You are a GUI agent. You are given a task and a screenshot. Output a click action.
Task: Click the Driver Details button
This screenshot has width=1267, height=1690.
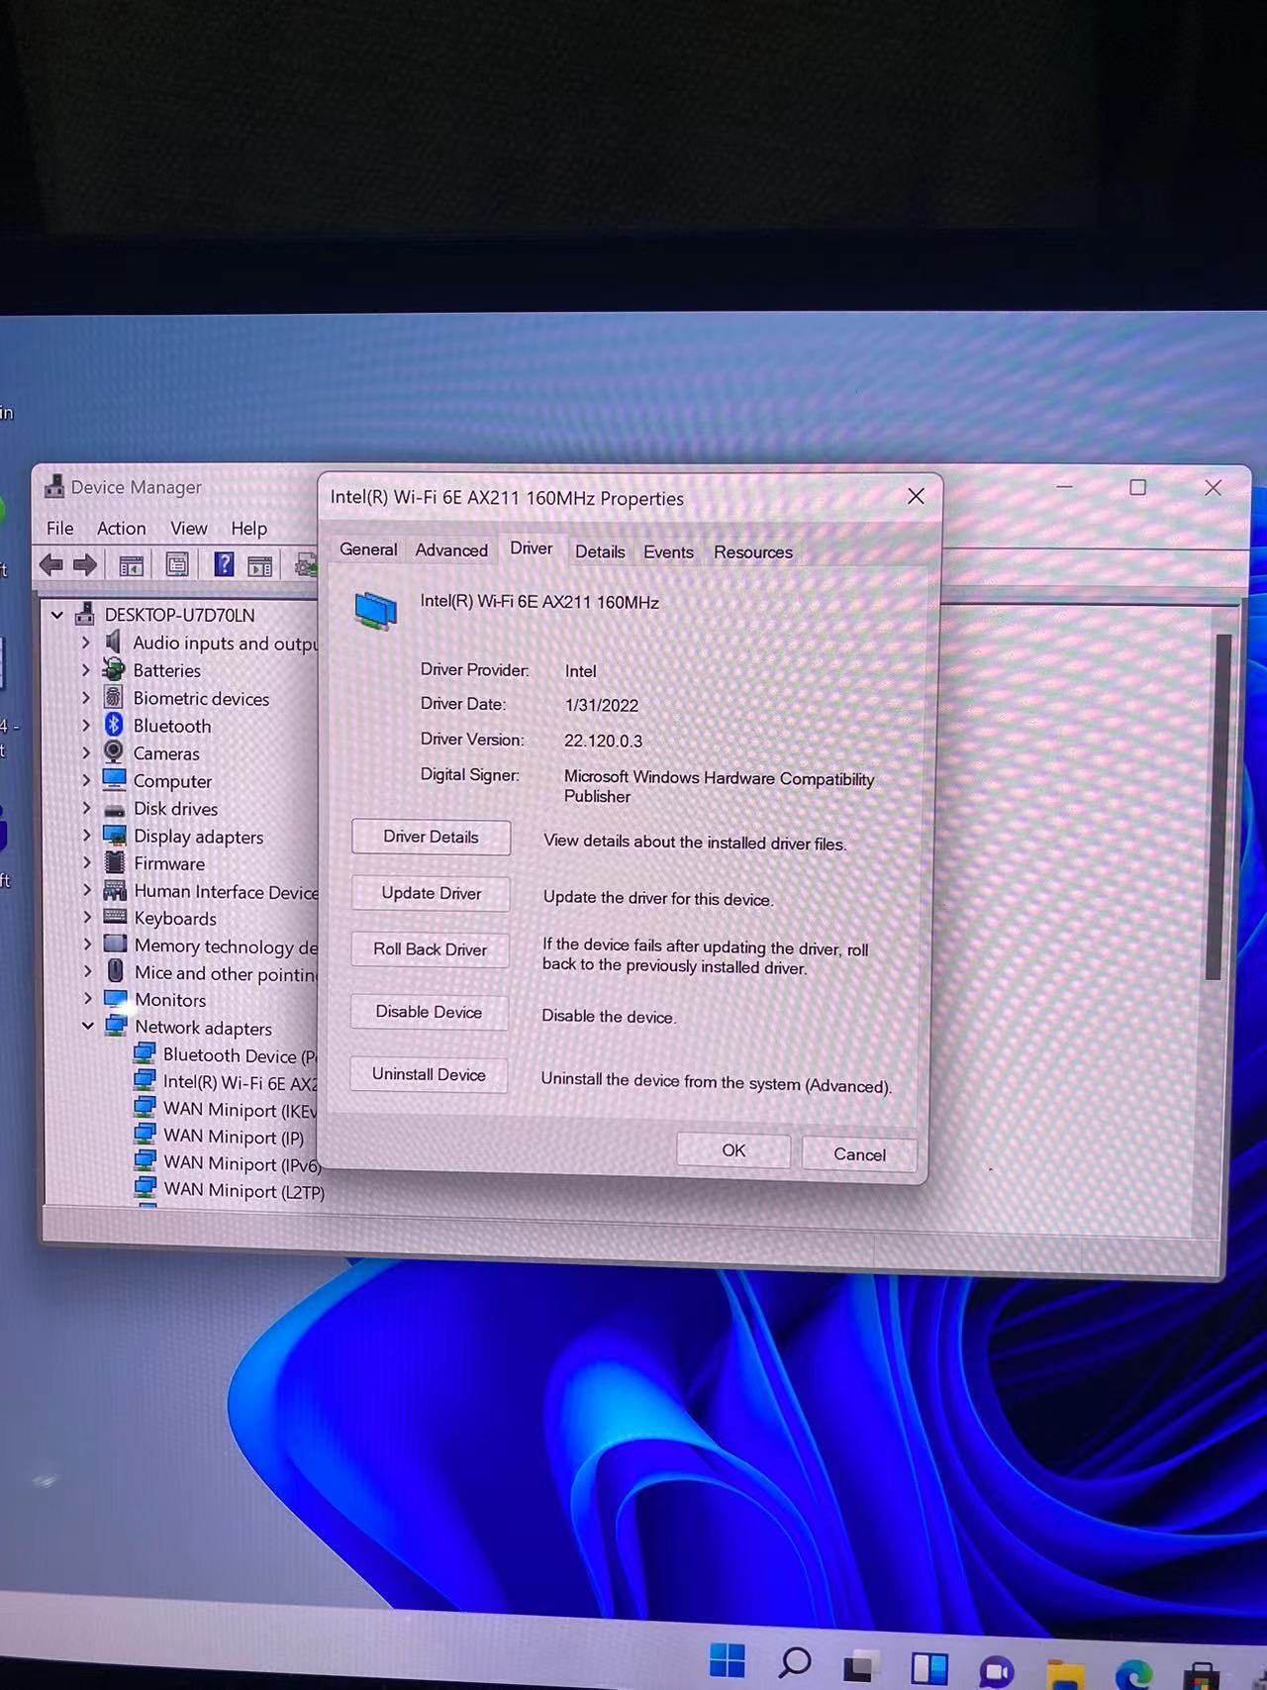click(431, 837)
